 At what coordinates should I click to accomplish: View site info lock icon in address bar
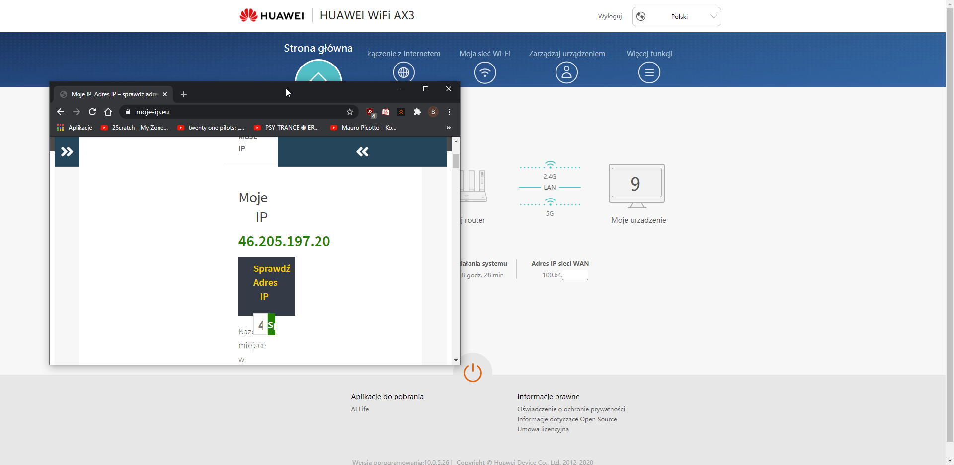point(128,112)
